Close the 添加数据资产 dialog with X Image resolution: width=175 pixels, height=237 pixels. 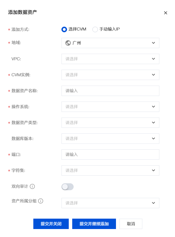(x=166, y=13)
